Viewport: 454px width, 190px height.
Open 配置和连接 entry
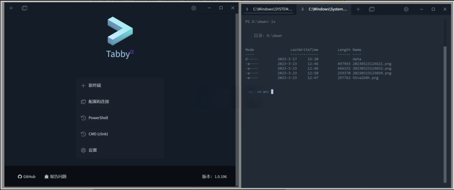coord(120,102)
